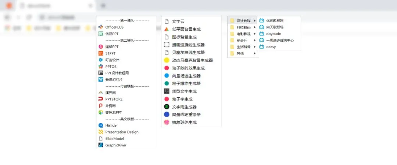The width and height of the screenshot is (397, 165).
Task: Expand the 科技数码 folder submenu arrow
Action: point(254,27)
